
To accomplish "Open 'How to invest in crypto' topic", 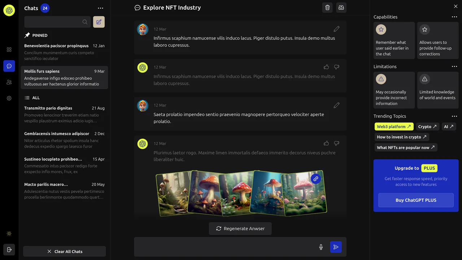I will [402, 137].
